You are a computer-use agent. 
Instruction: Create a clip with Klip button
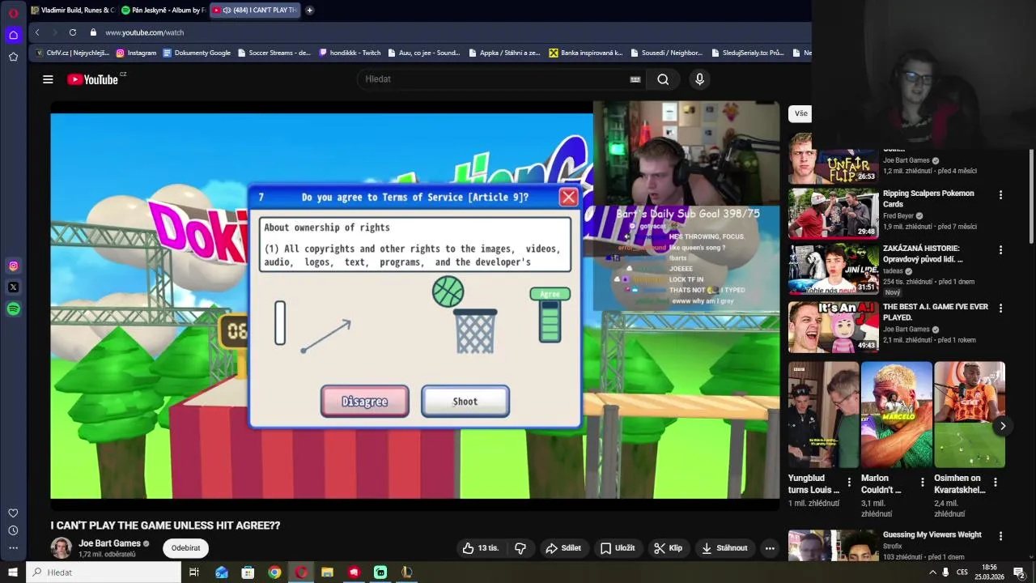(669, 548)
